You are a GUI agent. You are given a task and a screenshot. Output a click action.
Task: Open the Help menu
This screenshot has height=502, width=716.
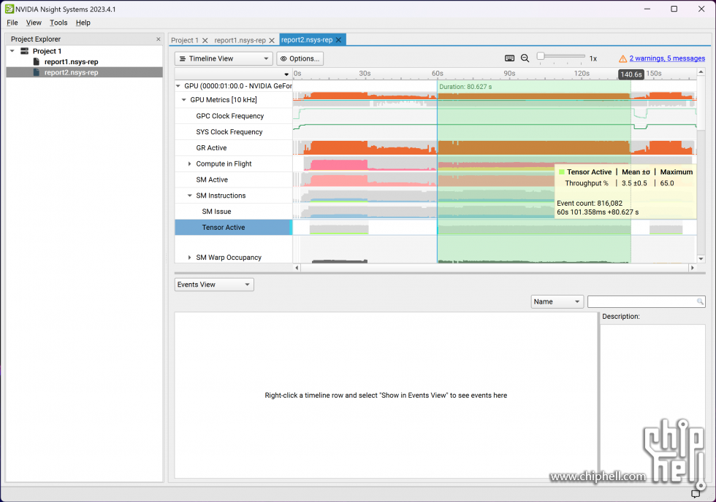coord(83,23)
